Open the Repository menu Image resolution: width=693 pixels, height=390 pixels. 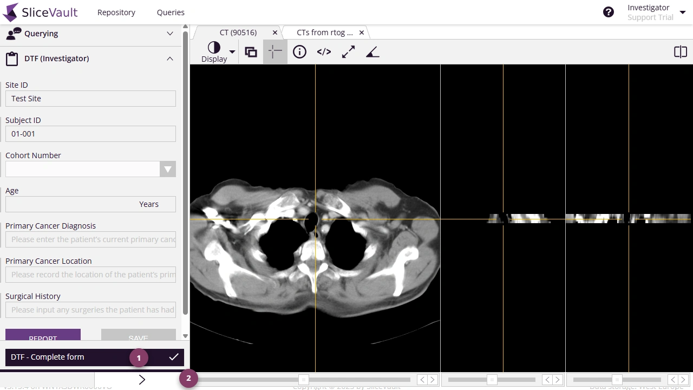pos(116,12)
